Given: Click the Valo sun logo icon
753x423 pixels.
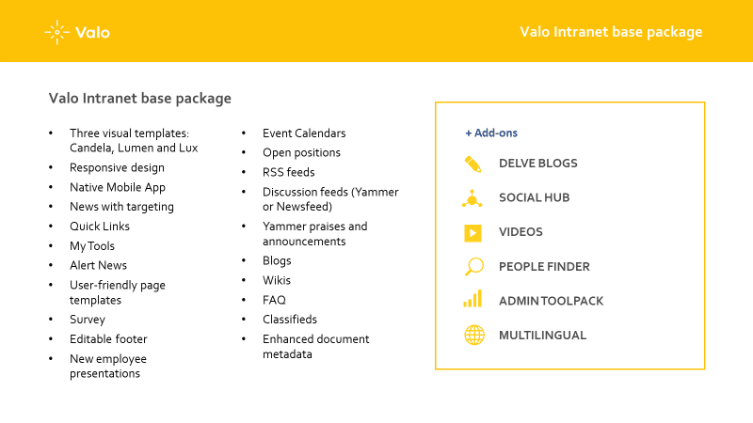Looking at the screenshot, I should [57, 33].
